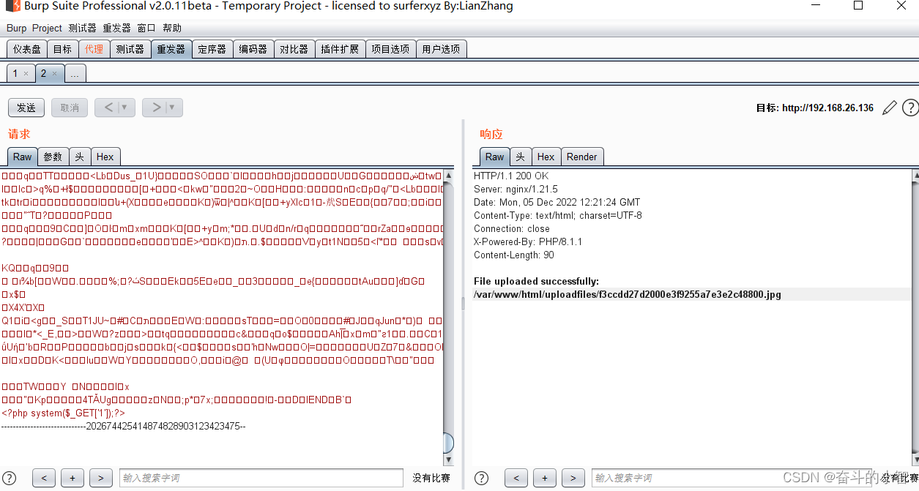Maximize the Burp Suite window
Screen dimensions: 919x491
pyautogui.click(x=858, y=6)
